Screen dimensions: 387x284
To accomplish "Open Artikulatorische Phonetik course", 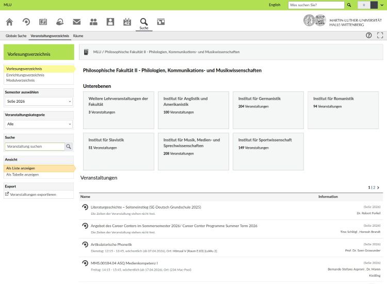I will (x=111, y=244).
